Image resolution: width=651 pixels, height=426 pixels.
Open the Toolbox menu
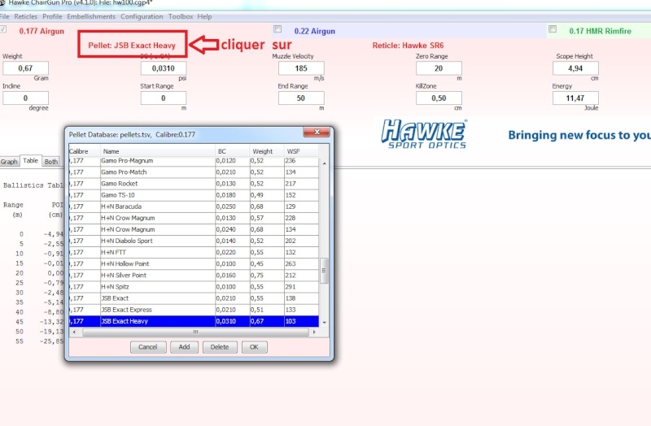click(181, 16)
